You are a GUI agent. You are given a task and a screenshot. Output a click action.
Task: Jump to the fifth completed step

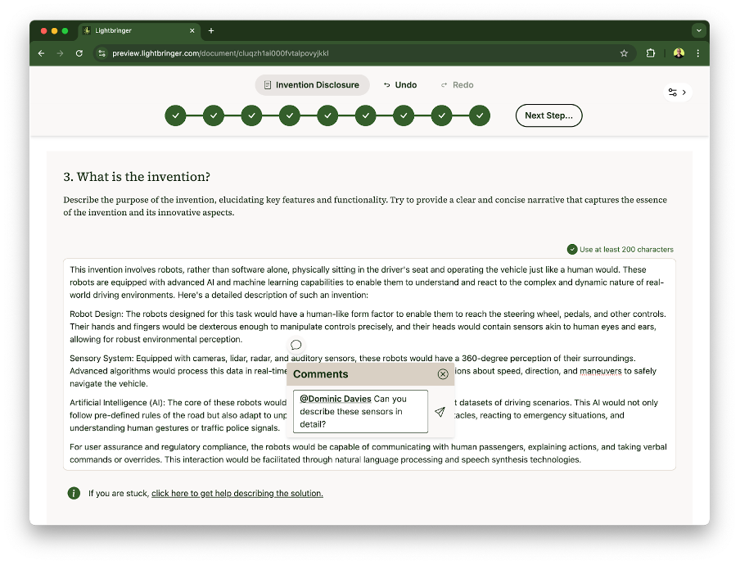[327, 115]
